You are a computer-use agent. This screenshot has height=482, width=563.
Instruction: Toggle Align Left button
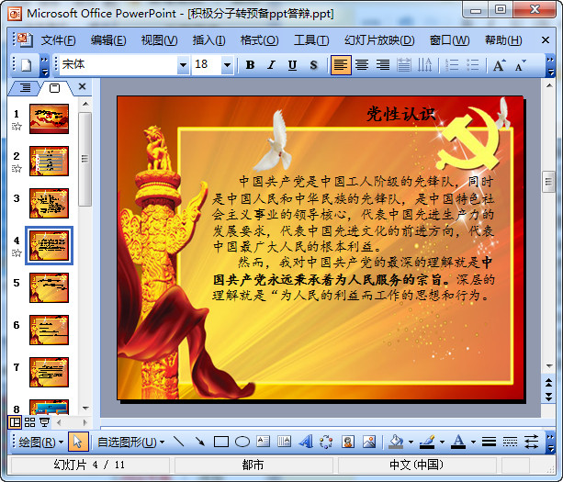341,65
